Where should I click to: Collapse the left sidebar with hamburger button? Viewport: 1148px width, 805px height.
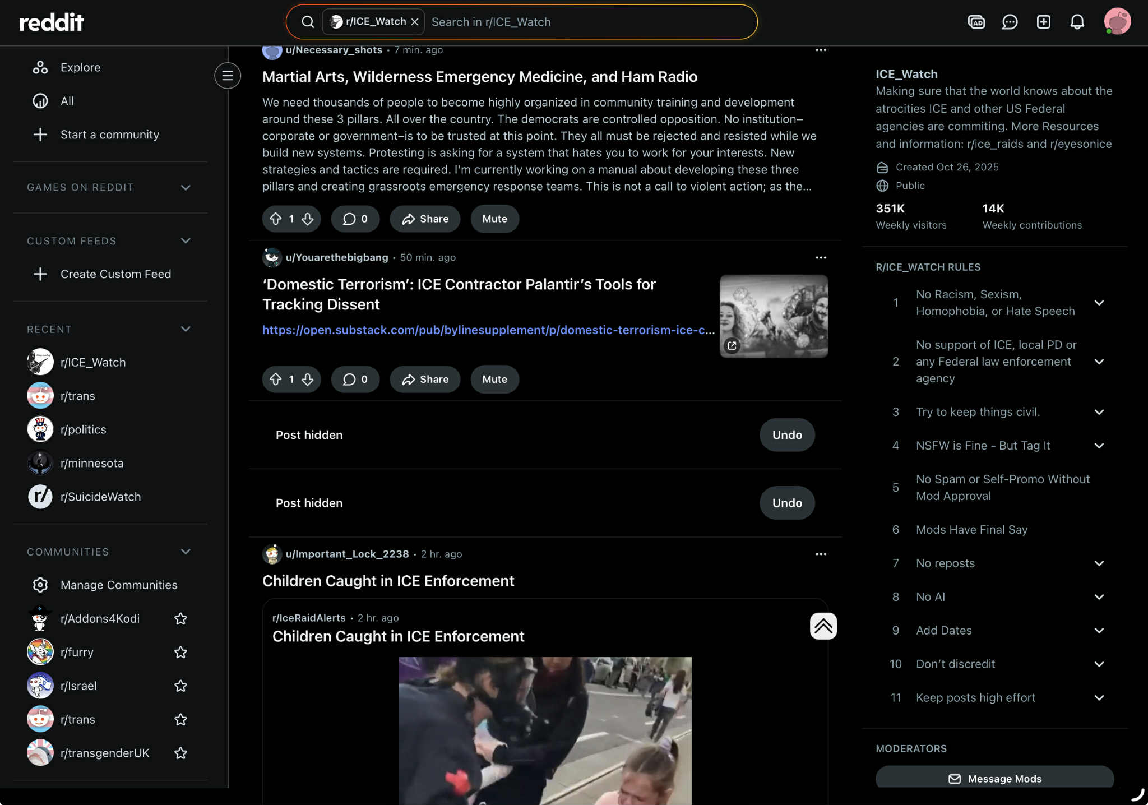228,76
